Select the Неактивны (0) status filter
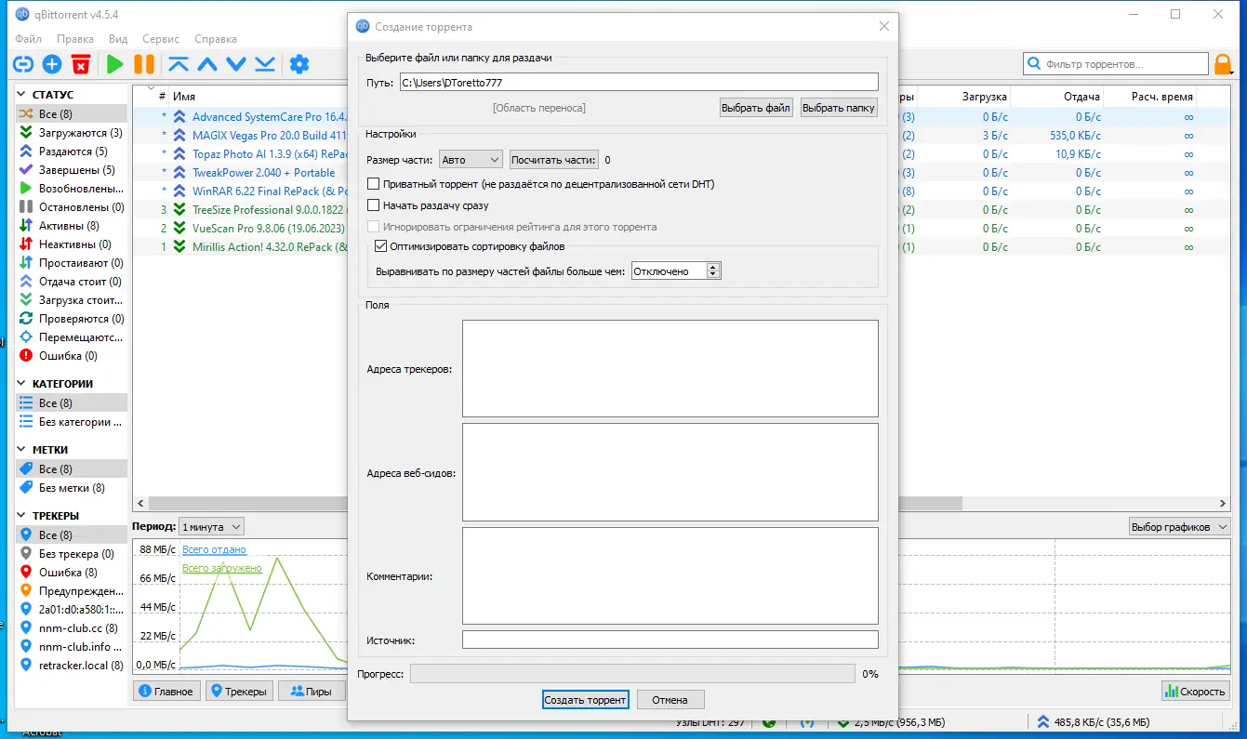This screenshot has width=1247, height=739. (x=71, y=244)
